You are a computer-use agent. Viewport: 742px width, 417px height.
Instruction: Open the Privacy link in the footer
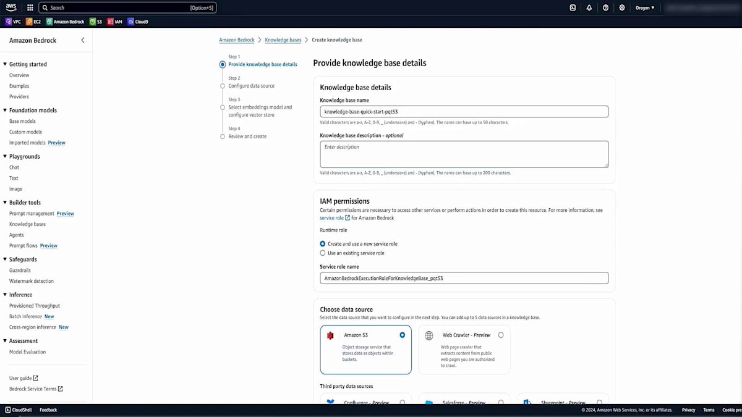point(689,410)
